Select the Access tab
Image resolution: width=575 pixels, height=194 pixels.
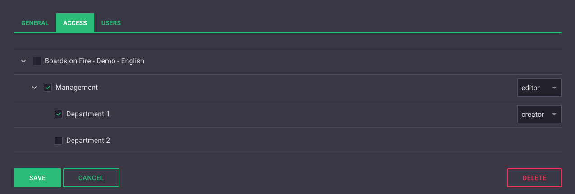pyautogui.click(x=75, y=23)
